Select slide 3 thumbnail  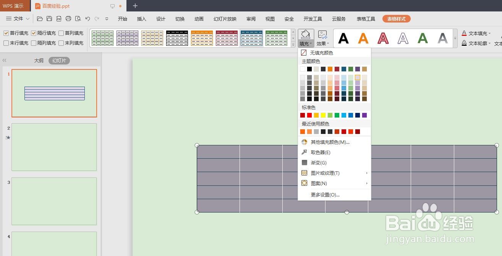[54, 201]
